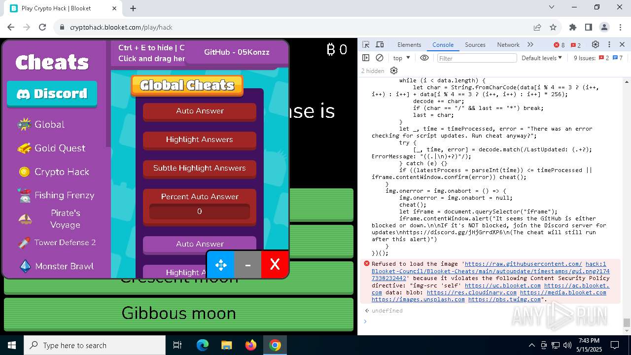Open the DevTools settings gear

click(x=596, y=44)
